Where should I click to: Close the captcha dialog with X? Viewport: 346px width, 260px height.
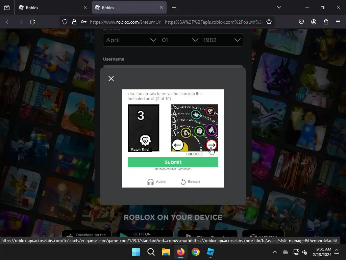coord(111,79)
